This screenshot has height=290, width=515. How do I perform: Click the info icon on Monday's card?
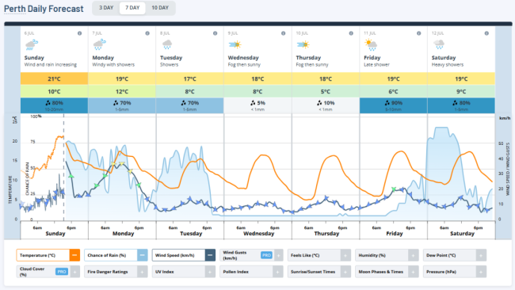coord(147,33)
